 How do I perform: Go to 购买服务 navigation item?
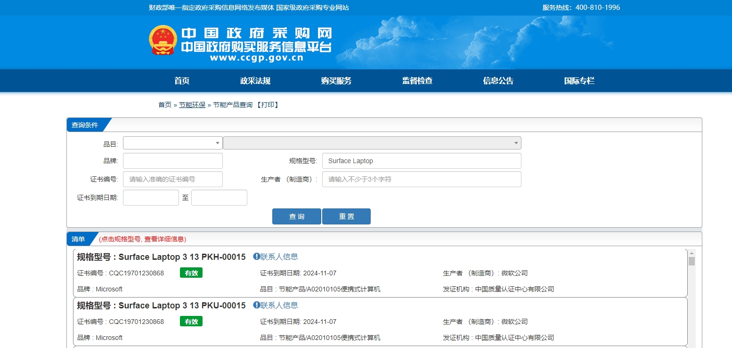pyautogui.click(x=336, y=81)
